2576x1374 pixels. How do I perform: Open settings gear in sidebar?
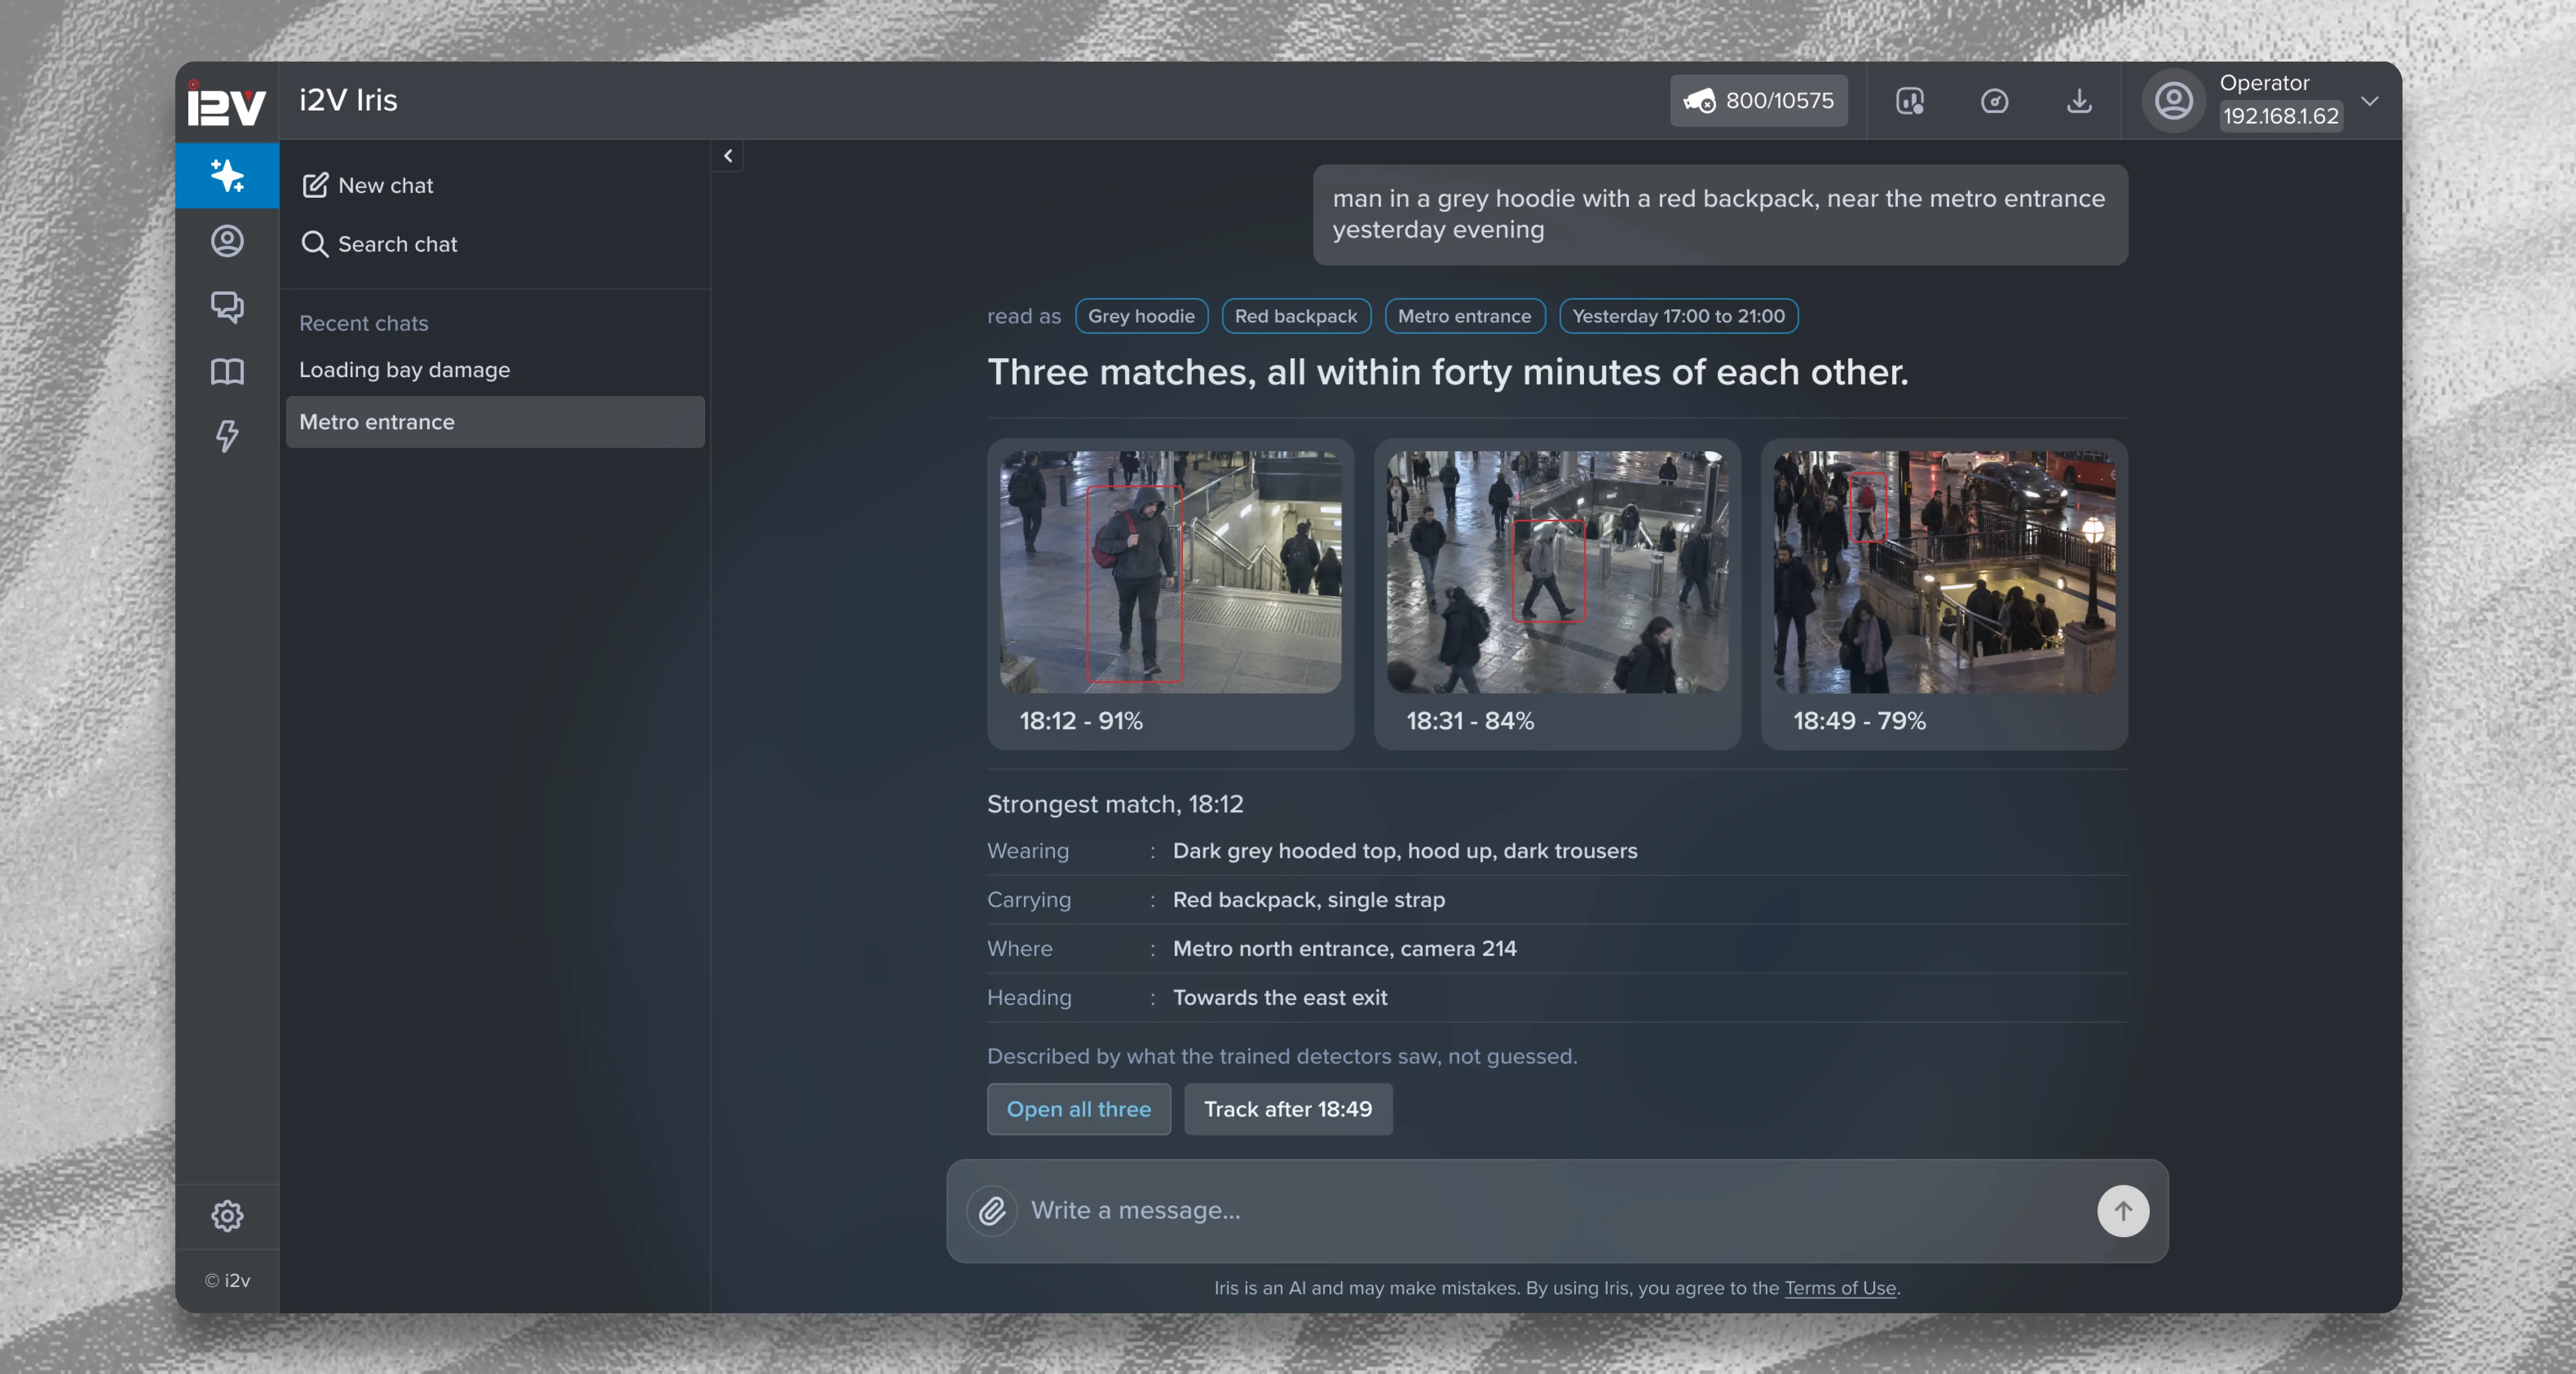point(227,1215)
